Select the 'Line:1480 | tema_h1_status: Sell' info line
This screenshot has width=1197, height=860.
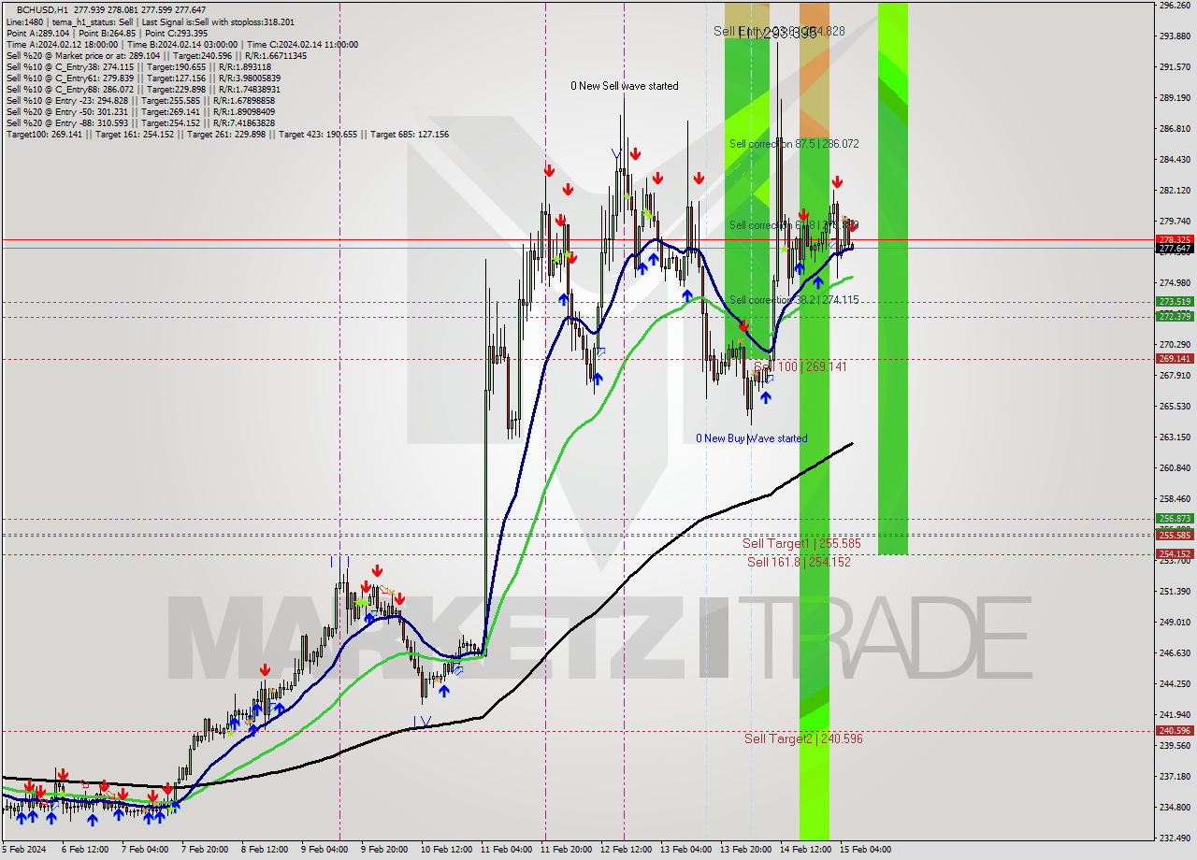151,21
